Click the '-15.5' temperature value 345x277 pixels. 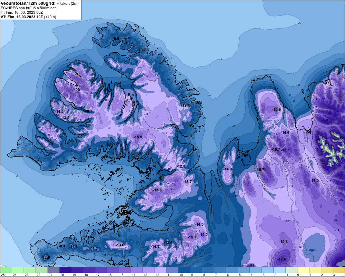coord(138,137)
